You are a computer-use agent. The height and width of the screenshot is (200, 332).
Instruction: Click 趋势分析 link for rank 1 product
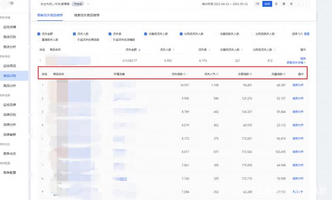298,85
